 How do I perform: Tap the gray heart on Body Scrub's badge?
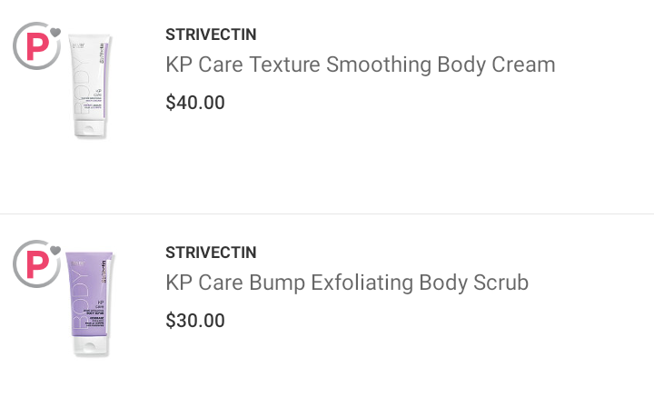[55, 251]
